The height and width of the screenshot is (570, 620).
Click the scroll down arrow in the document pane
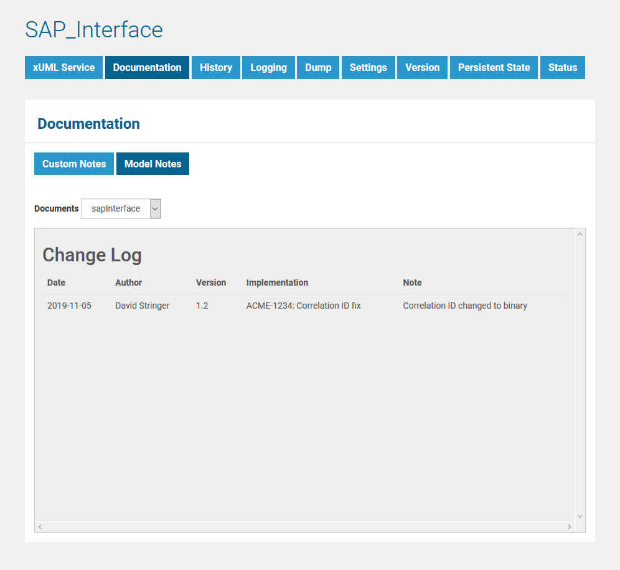(580, 516)
